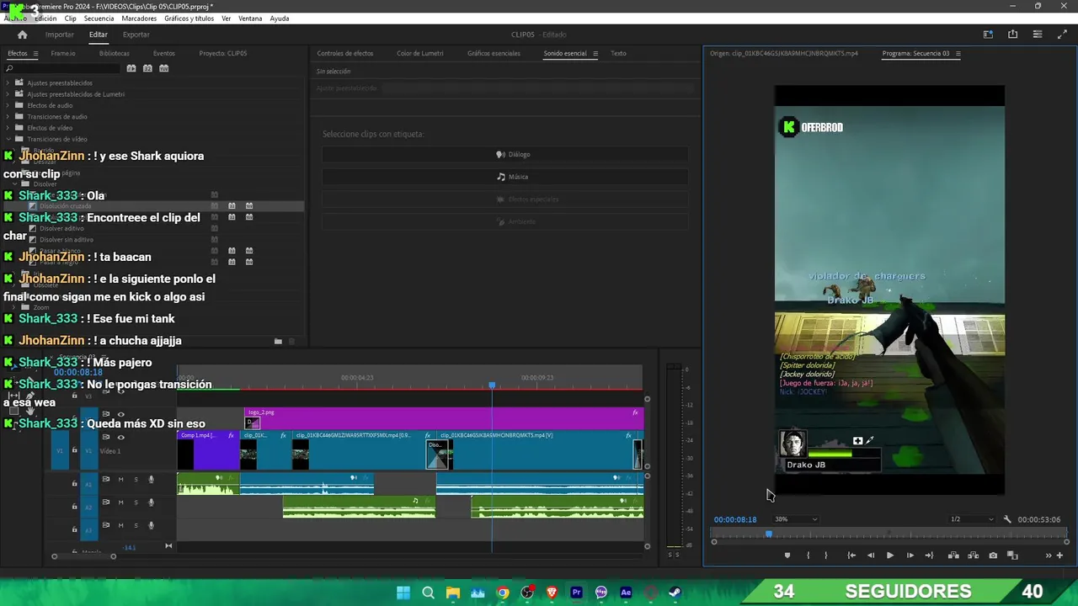Switch to the Bibliotecas tab
The height and width of the screenshot is (606, 1078).
pyautogui.click(x=115, y=53)
